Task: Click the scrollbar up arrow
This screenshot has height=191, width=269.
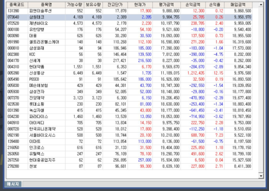Action: pos(261,5)
